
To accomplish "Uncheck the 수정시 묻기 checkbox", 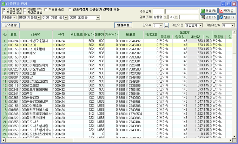I will [4, 10].
